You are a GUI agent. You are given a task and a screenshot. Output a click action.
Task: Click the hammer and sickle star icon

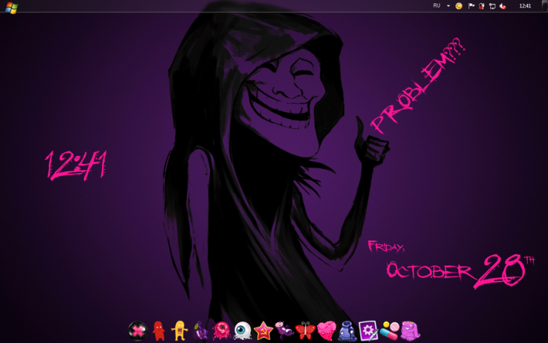click(264, 331)
